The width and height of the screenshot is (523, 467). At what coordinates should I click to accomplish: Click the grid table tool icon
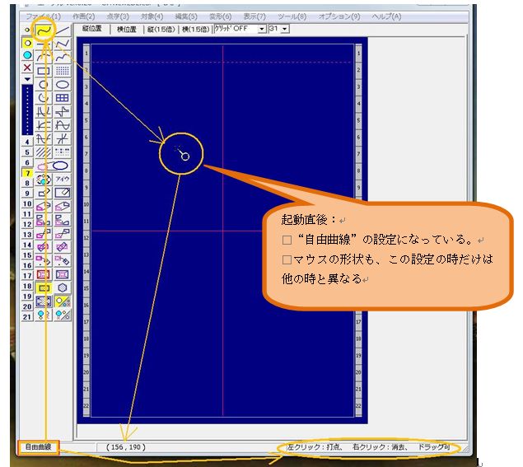62,96
